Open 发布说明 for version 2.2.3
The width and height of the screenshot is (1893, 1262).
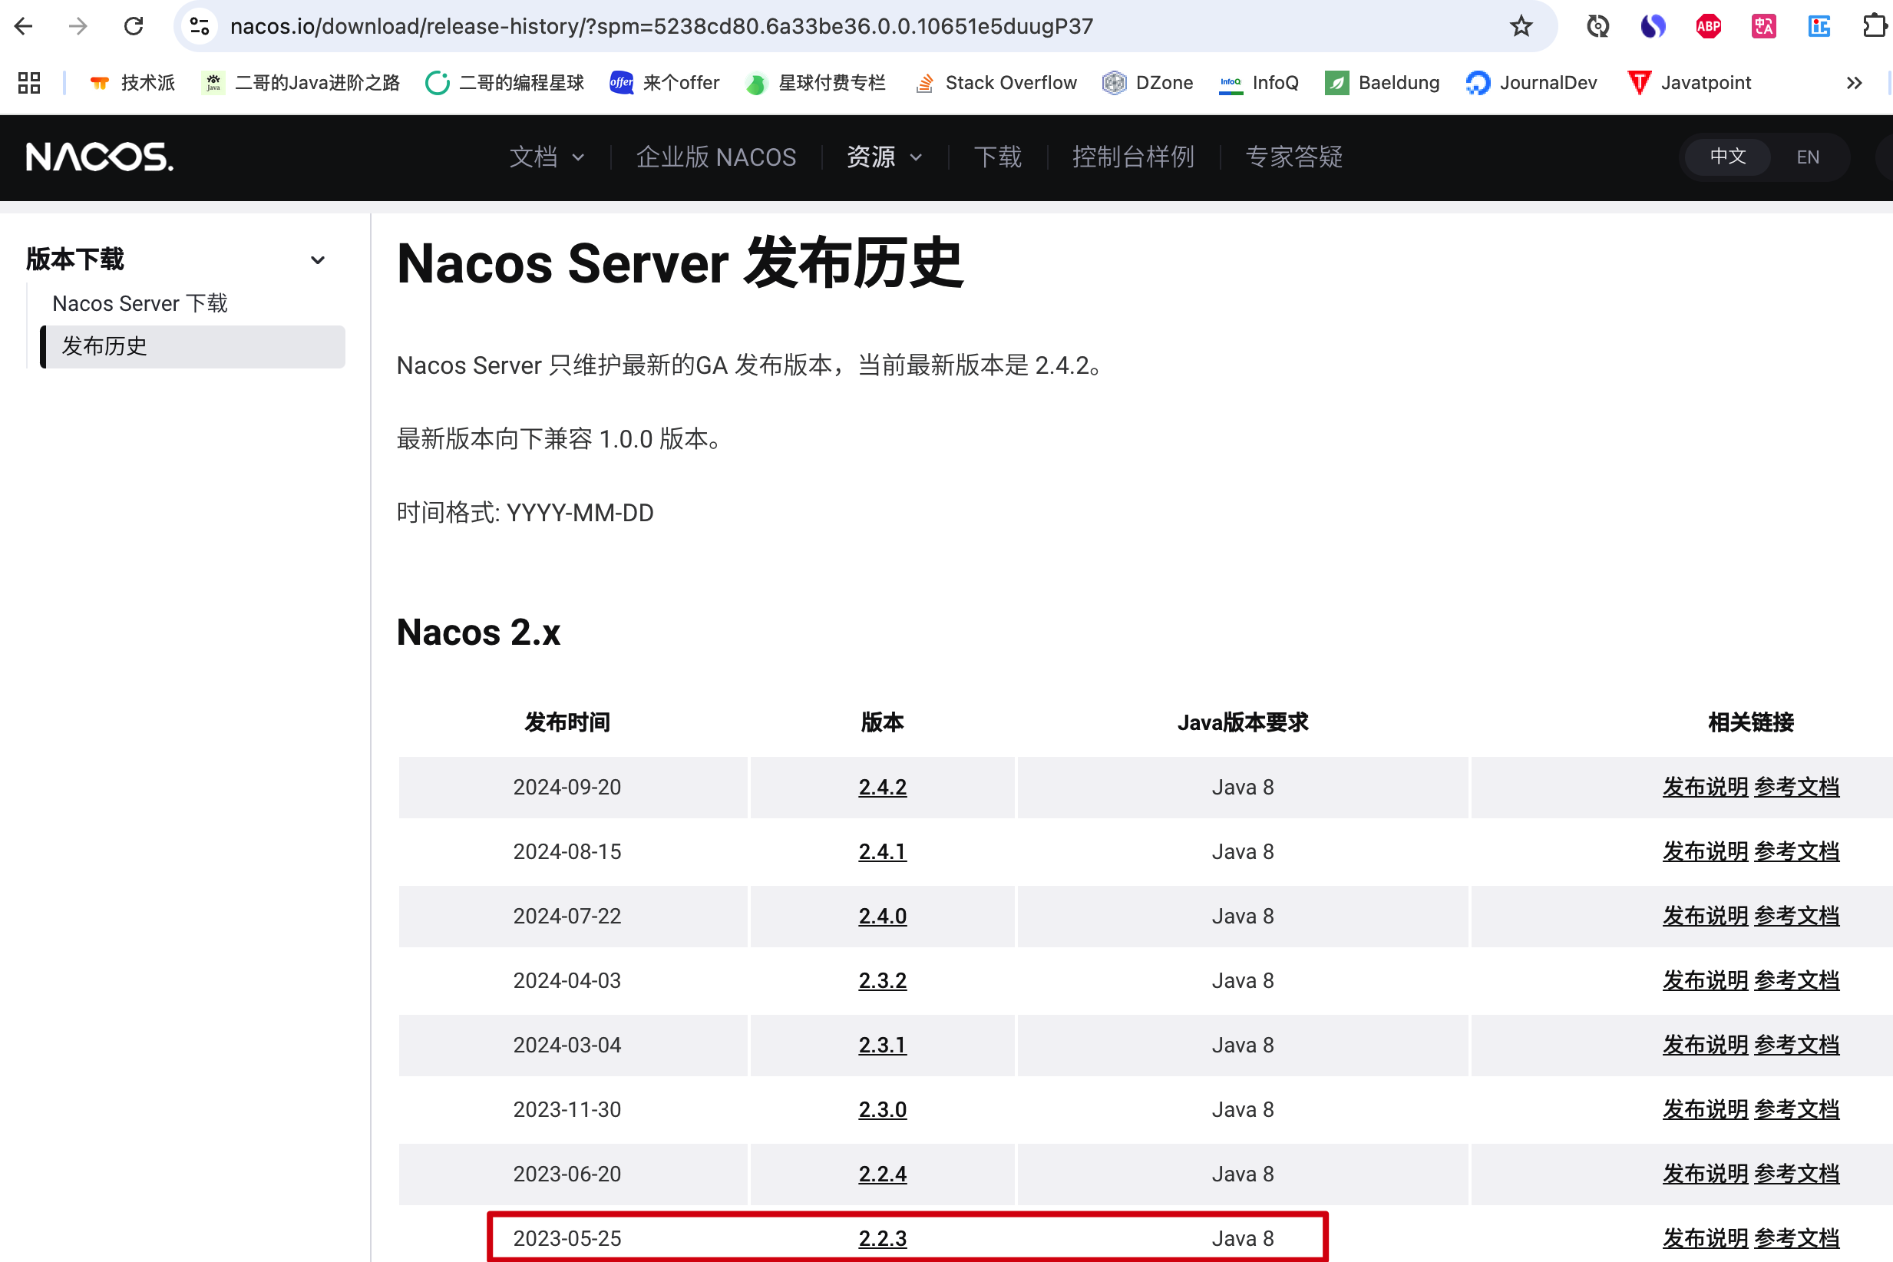pos(1706,1238)
